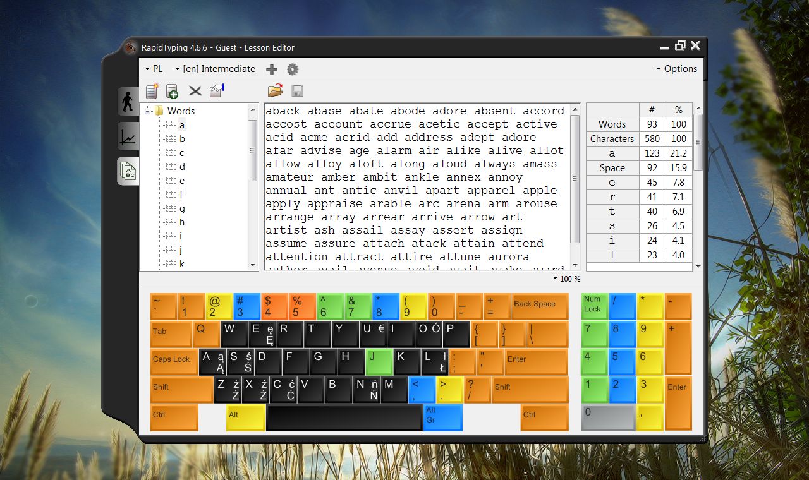Click the Tab key on virtual keyboard
The image size is (809, 480).
coord(171,334)
